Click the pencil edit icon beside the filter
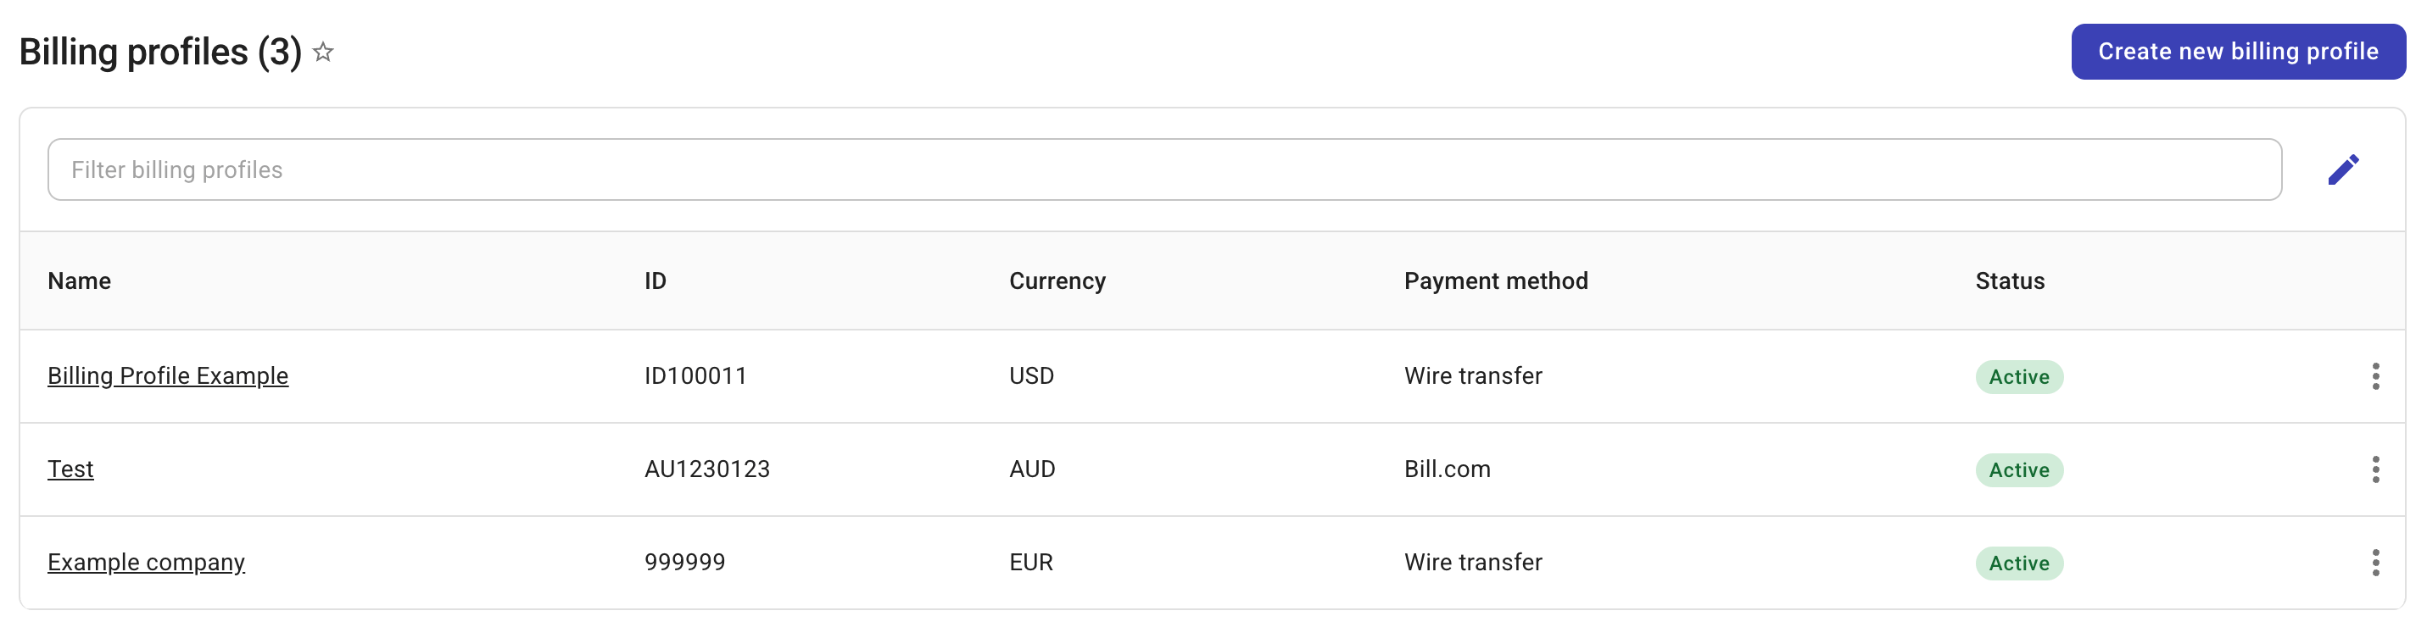2427x644 pixels. (x=2345, y=169)
